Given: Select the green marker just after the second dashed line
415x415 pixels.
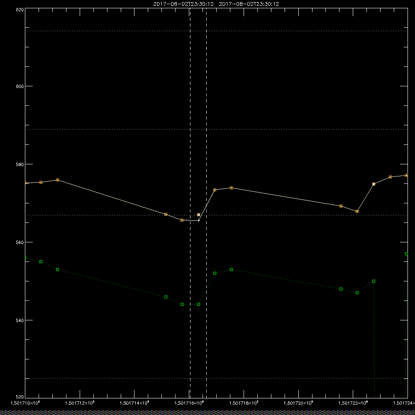Looking at the screenshot, I should [x=215, y=273].
